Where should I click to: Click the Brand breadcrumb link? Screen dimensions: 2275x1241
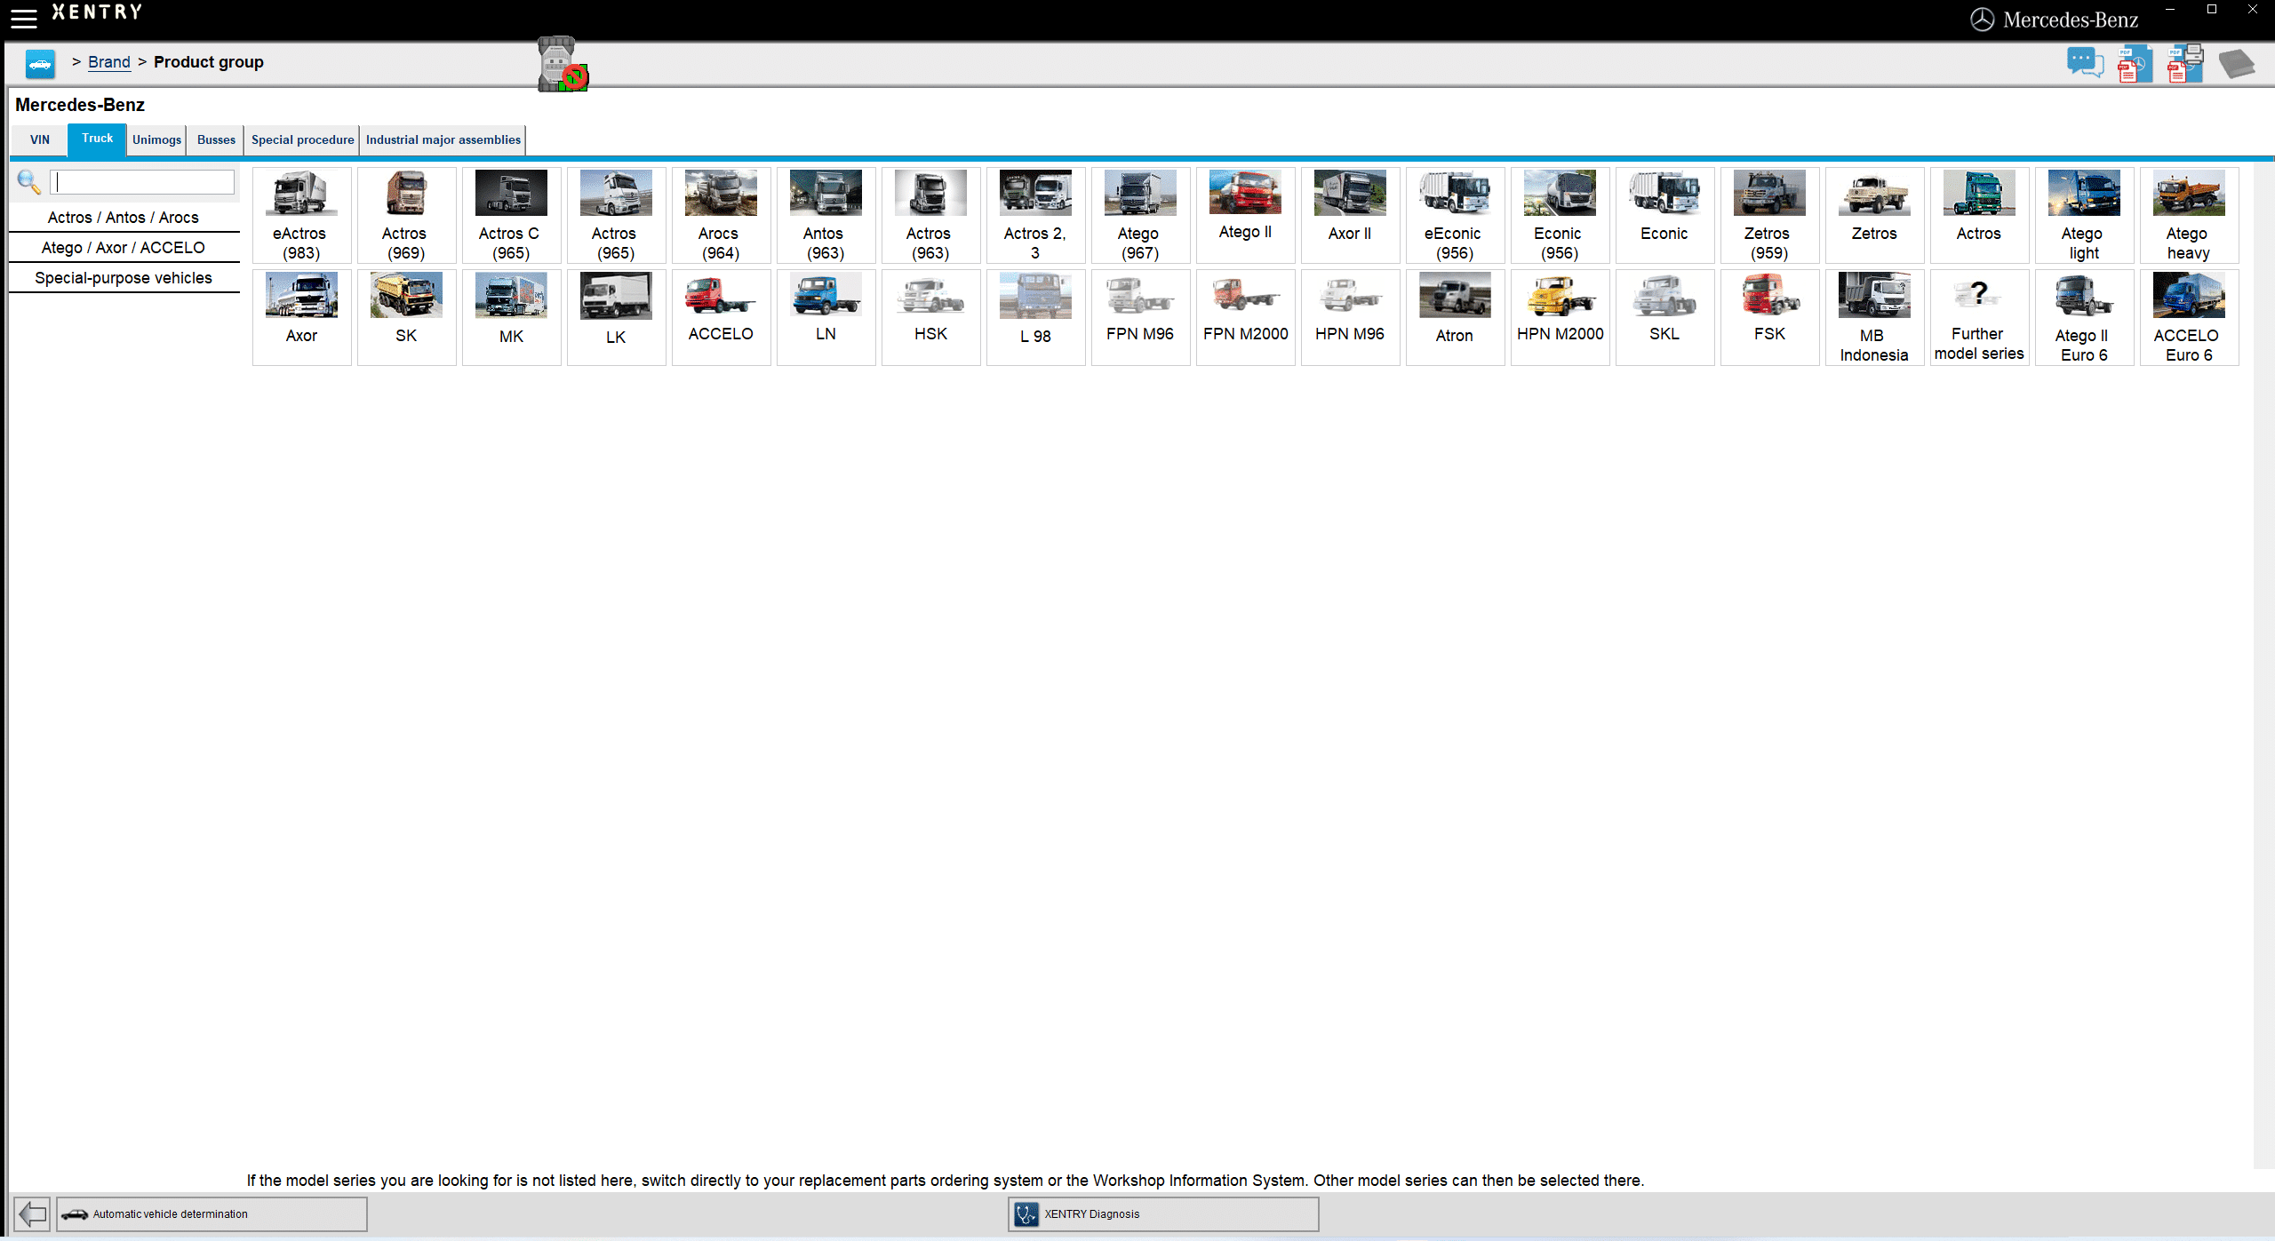click(x=109, y=62)
